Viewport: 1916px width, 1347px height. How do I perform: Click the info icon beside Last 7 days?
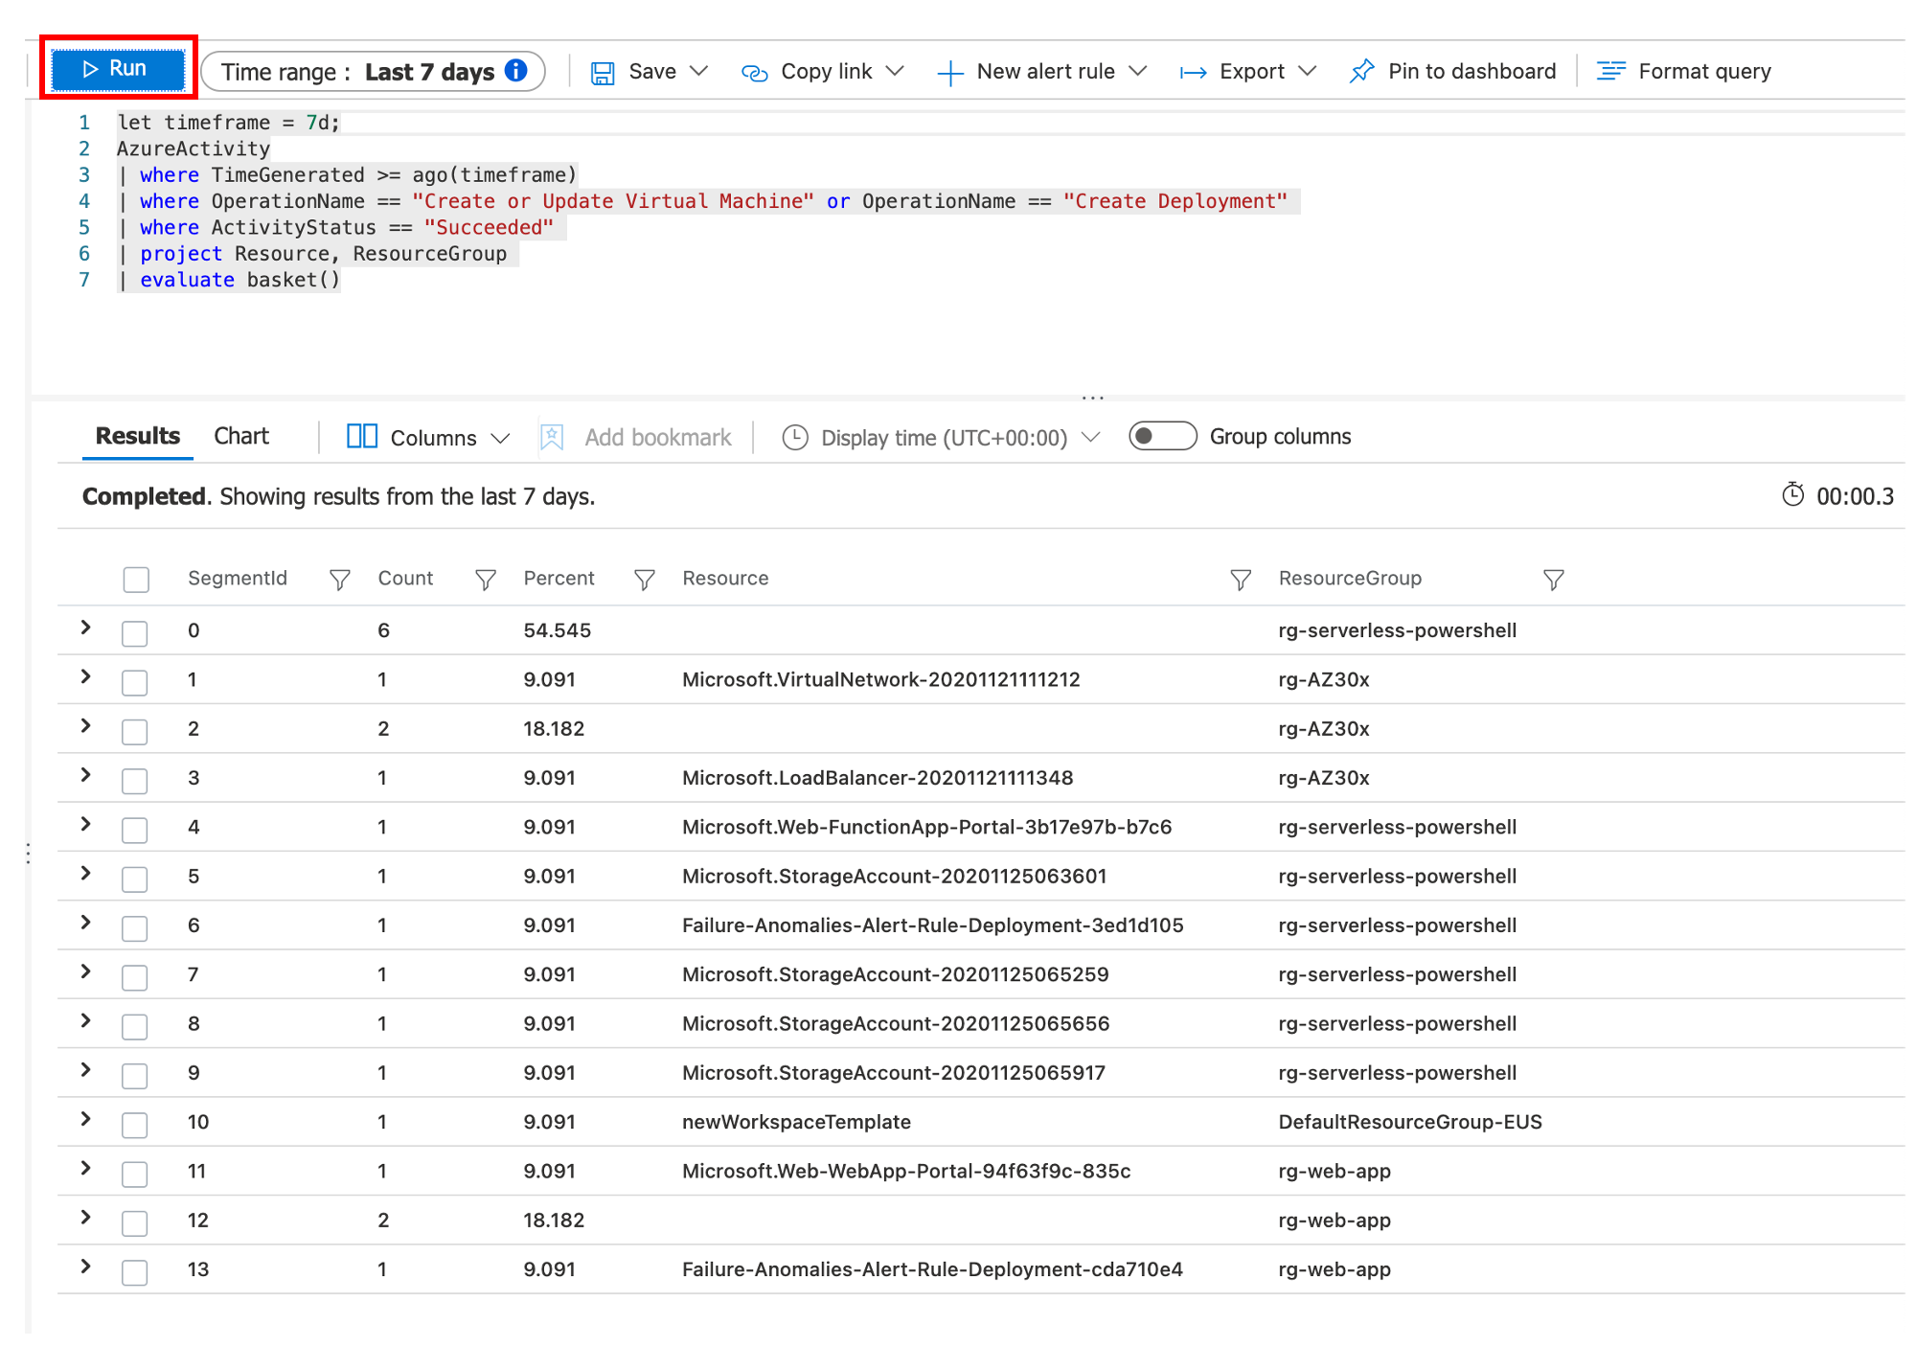516,71
